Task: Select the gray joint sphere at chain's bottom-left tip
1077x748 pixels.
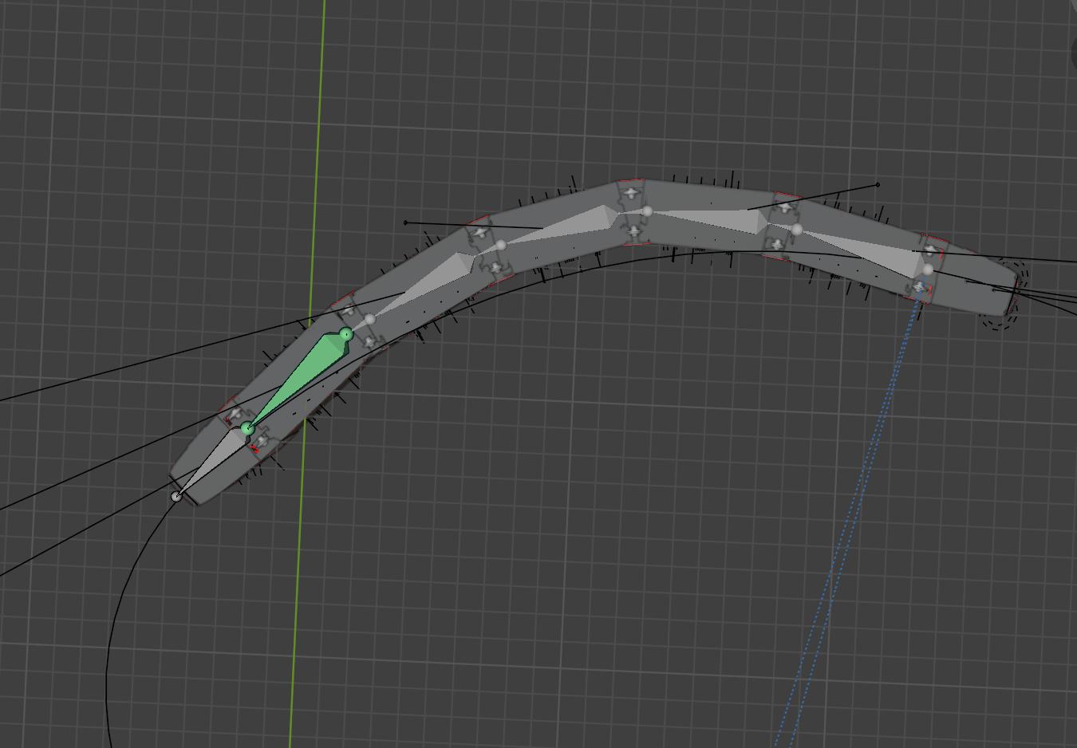Action: click(176, 497)
